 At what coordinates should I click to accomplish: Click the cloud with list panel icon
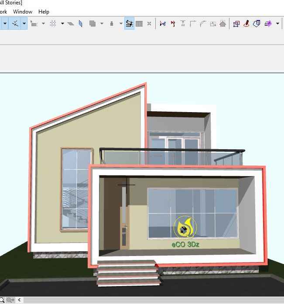click(x=257, y=24)
